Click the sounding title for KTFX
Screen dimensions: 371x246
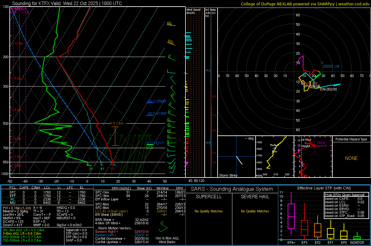point(67,3)
